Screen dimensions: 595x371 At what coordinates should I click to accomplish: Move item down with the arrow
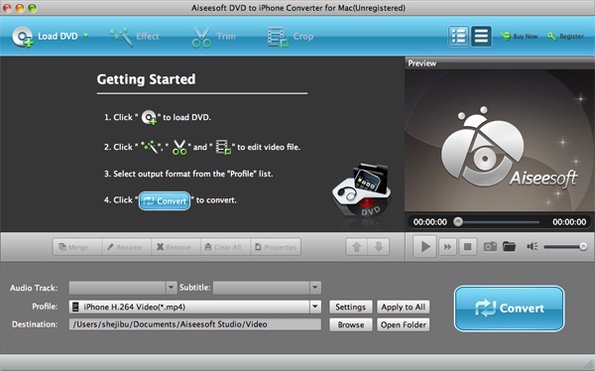tap(379, 247)
